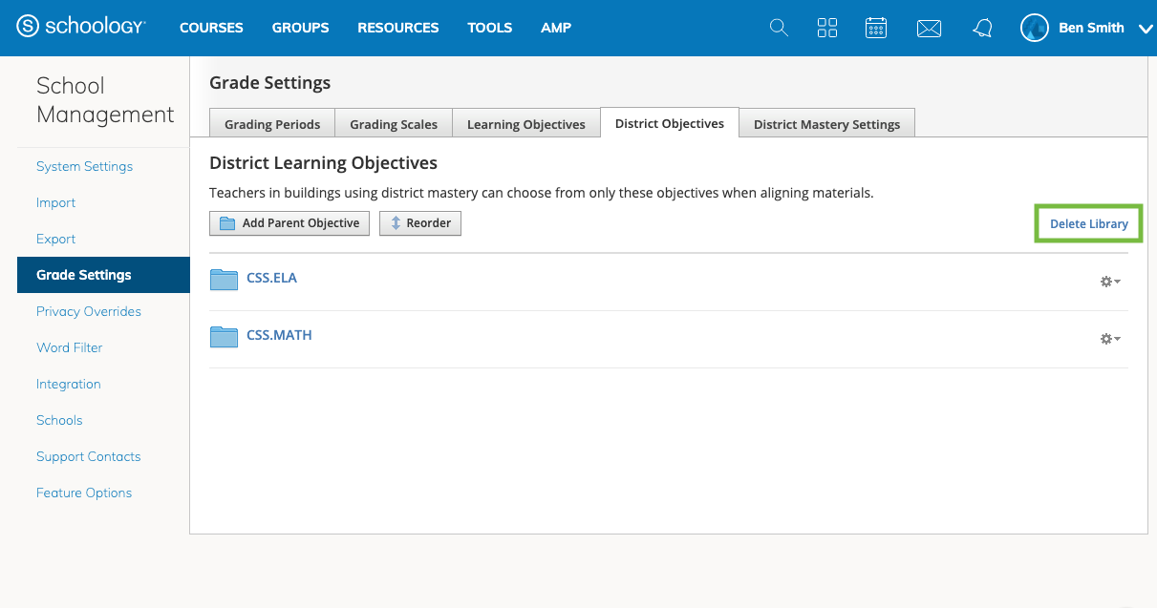Open the Learning Objectives tab
Viewport: 1157px width, 608px height.
click(525, 124)
